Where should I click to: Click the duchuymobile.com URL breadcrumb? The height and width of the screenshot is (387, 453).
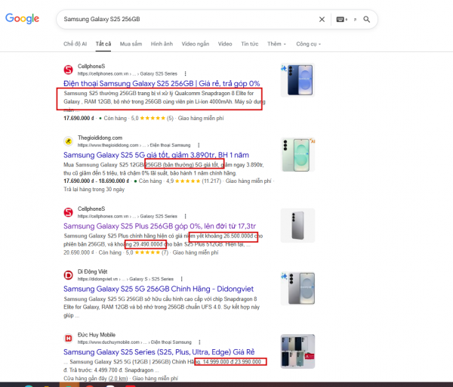click(134, 342)
